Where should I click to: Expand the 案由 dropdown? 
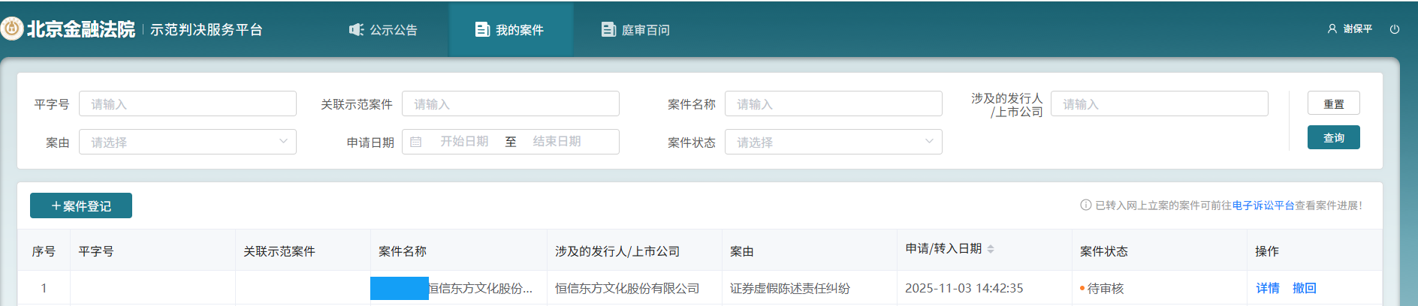(x=188, y=142)
